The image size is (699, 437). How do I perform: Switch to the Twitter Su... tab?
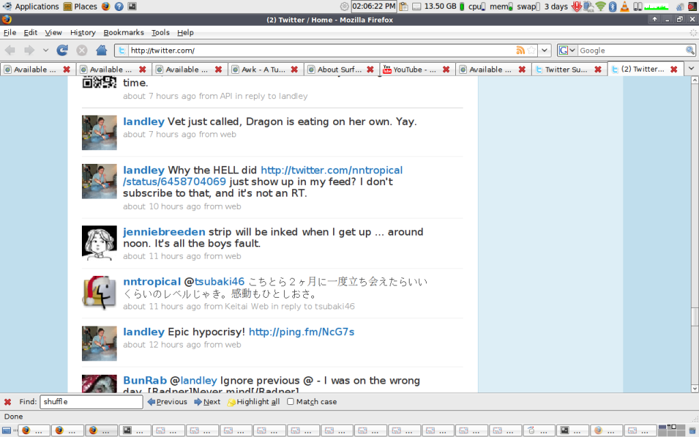[x=563, y=70]
